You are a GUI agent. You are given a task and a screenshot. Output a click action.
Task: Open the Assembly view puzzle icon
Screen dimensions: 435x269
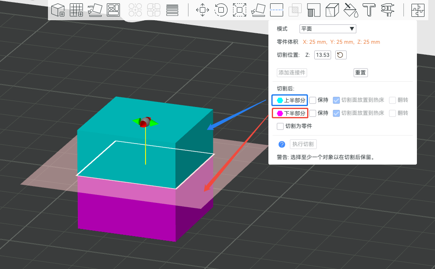click(x=418, y=10)
